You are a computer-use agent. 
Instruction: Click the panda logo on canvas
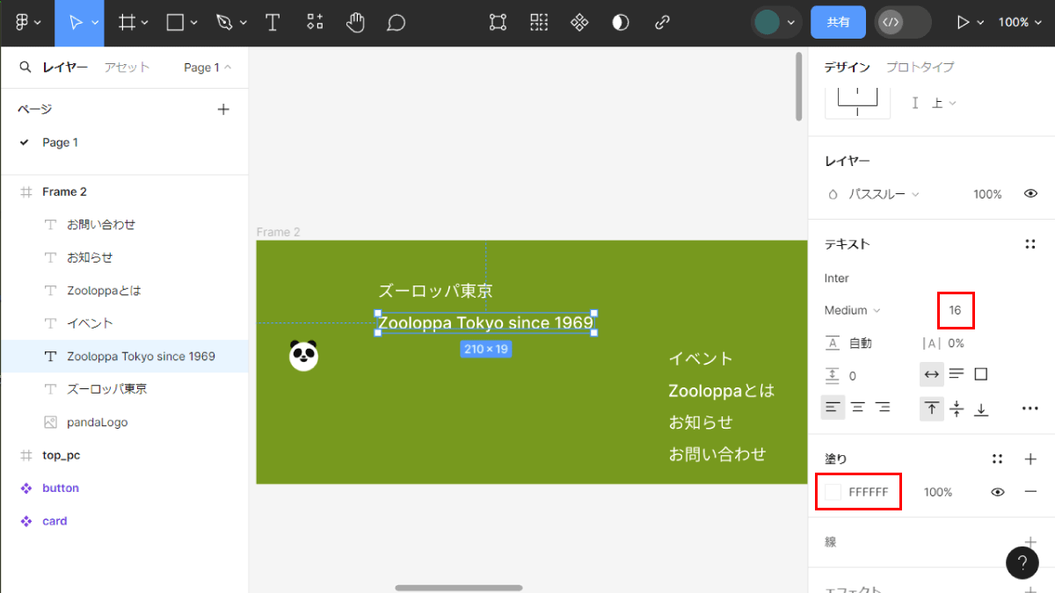(303, 355)
